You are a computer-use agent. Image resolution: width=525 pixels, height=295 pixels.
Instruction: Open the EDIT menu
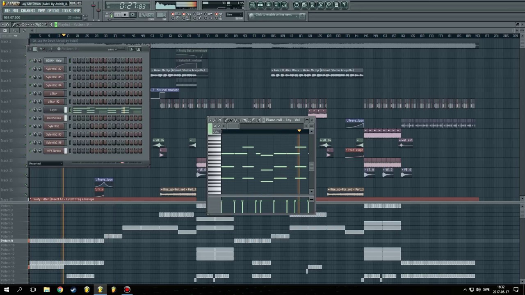click(16, 11)
